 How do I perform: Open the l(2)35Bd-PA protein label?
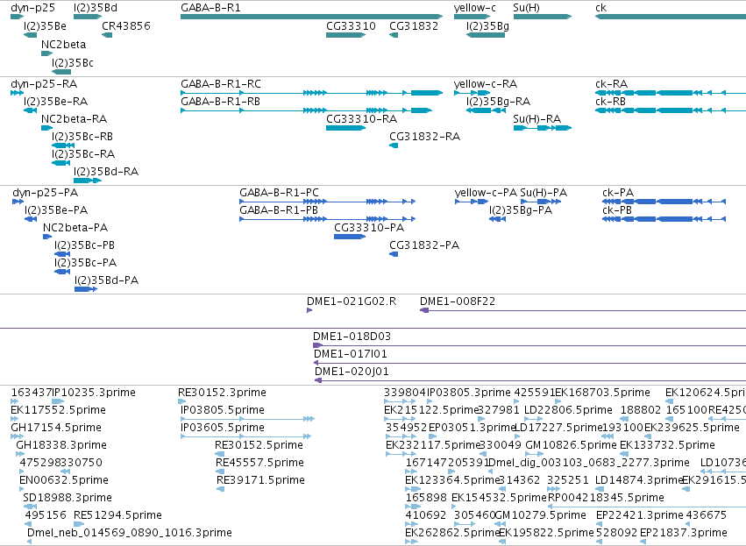(x=107, y=280)
